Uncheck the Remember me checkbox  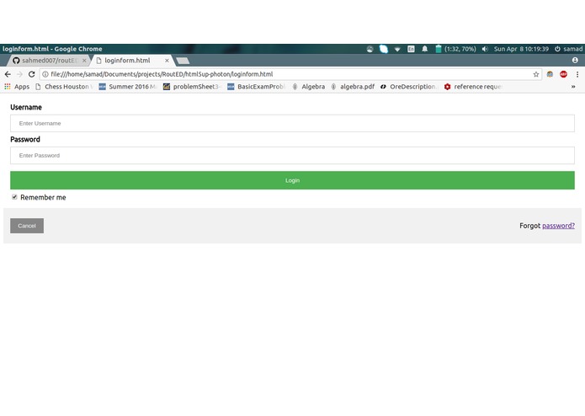point(14,197)
